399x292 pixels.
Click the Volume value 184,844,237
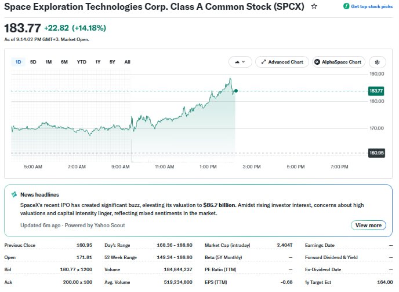pyautogui.click(x=178, y=269)
